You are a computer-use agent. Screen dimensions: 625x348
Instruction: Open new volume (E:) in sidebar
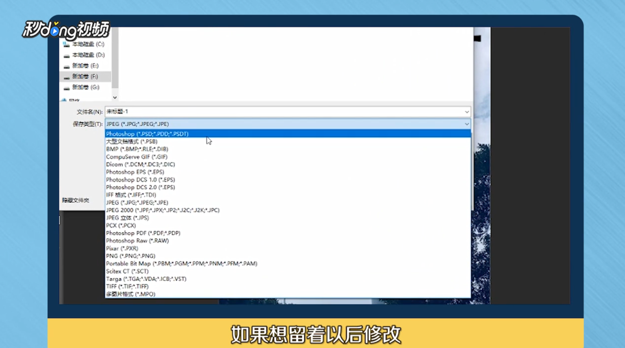point(84,66)
